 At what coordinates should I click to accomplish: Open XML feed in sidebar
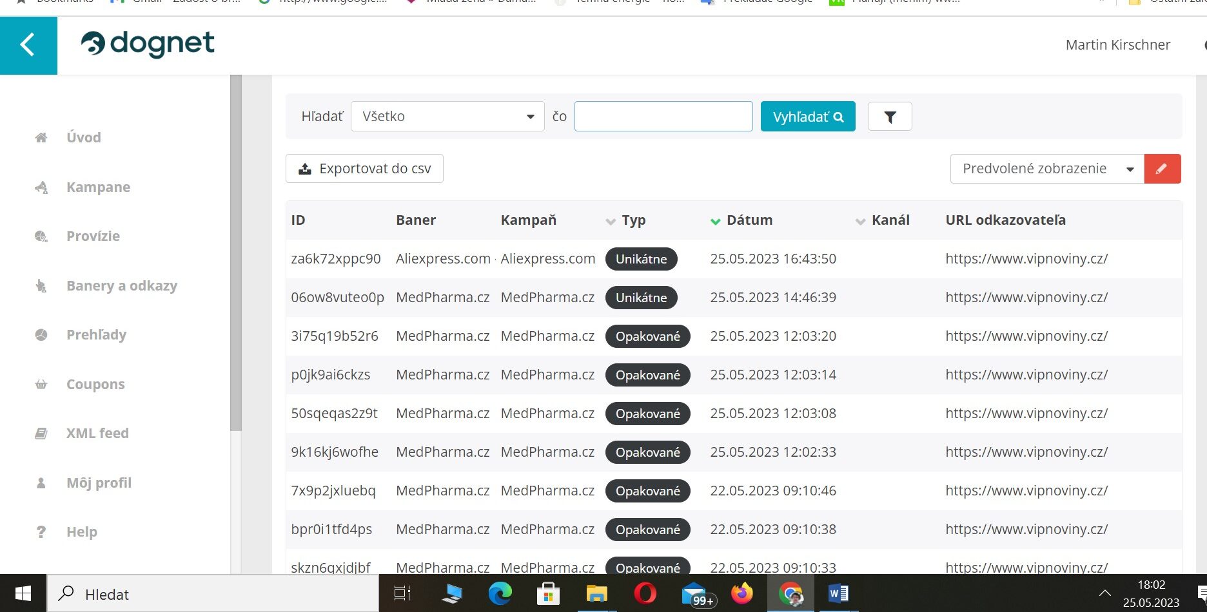click(x=97, y=433)
